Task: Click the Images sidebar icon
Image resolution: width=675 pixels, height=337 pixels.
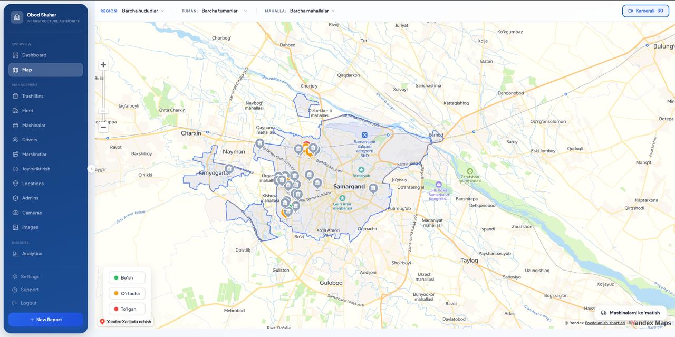Action: click(16, 227)
